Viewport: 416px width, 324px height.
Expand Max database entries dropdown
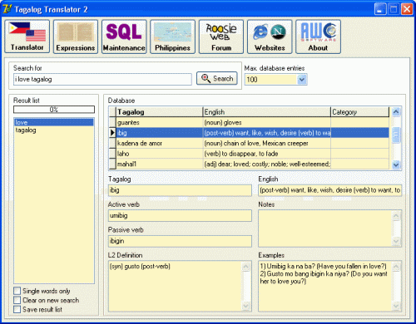302,80
